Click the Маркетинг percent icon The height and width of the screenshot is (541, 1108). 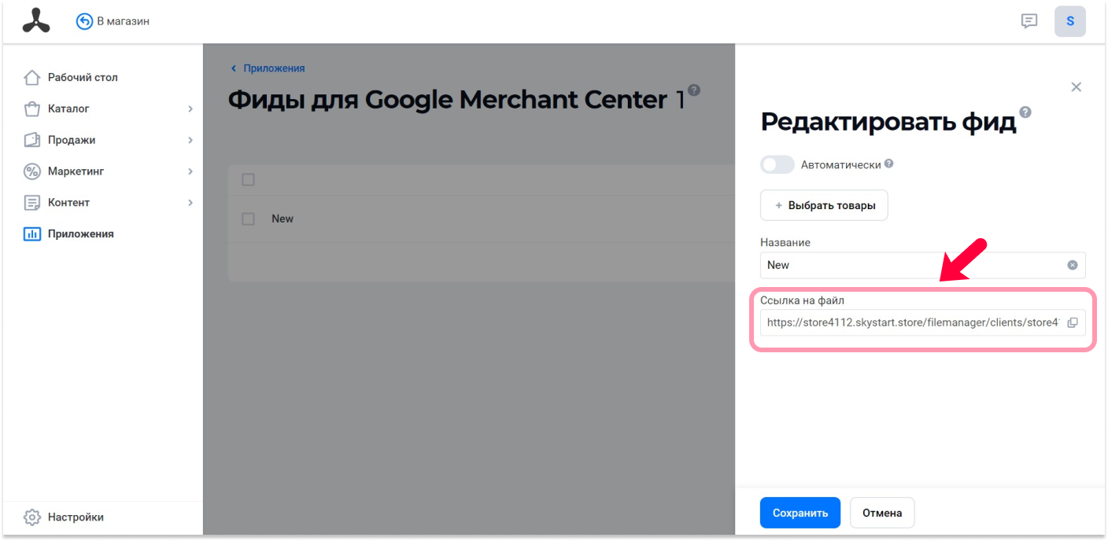[32, 171]
